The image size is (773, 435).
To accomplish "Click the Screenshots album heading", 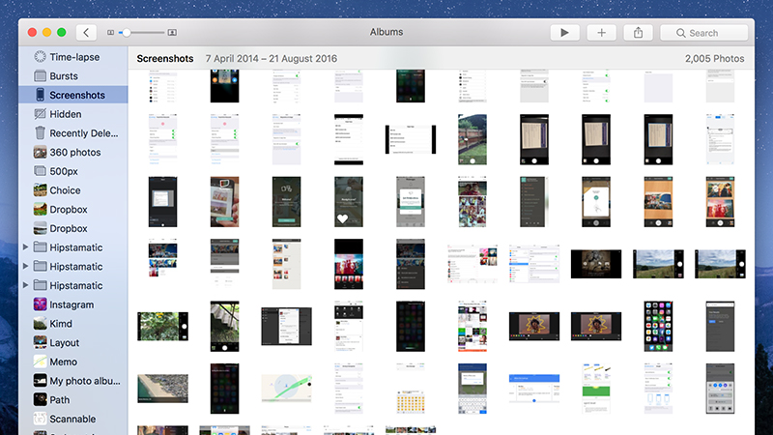I will 165,58.
